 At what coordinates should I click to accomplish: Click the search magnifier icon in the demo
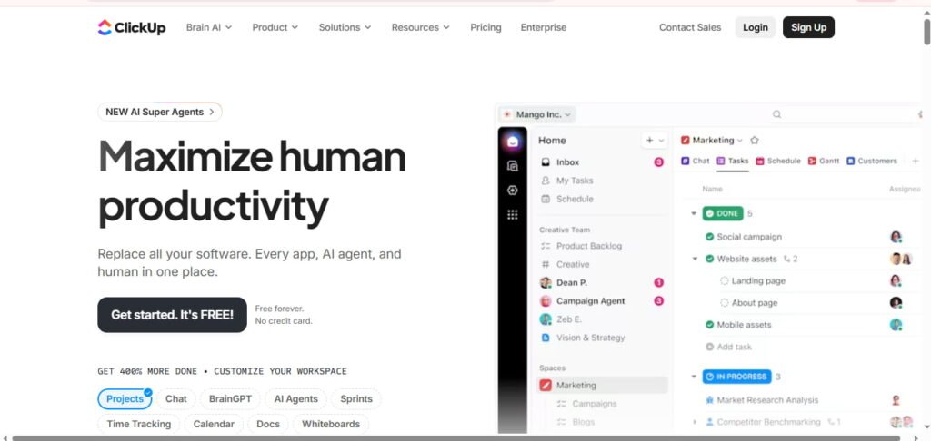click(776, 114)
